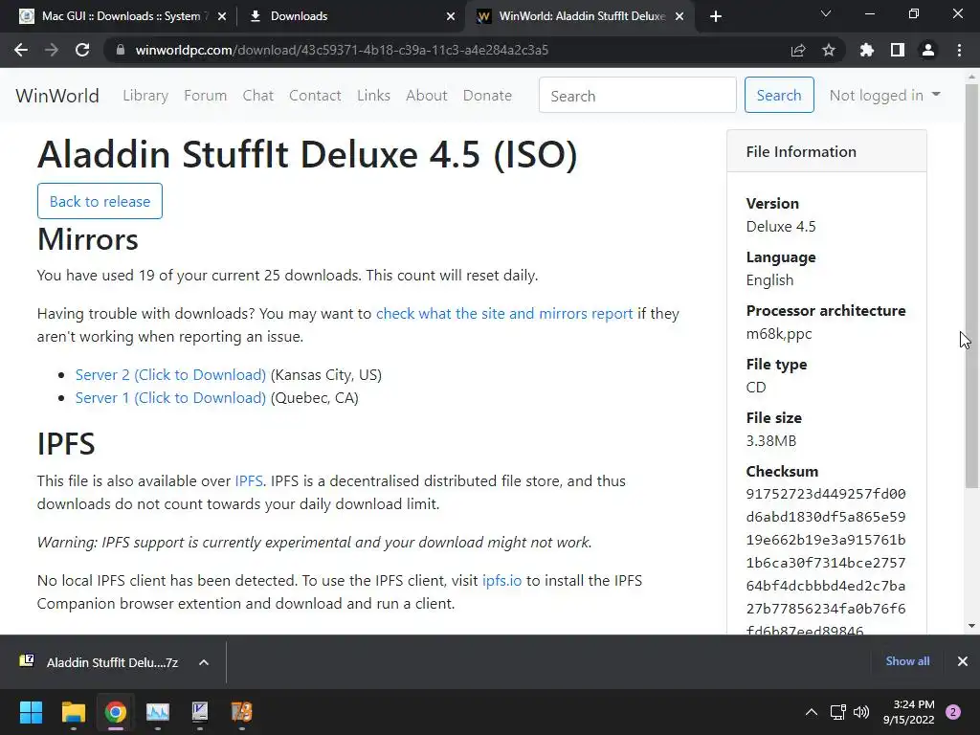Open the IPFS link in the paragraph
This screenshot has height=735, width=980.
249,481
